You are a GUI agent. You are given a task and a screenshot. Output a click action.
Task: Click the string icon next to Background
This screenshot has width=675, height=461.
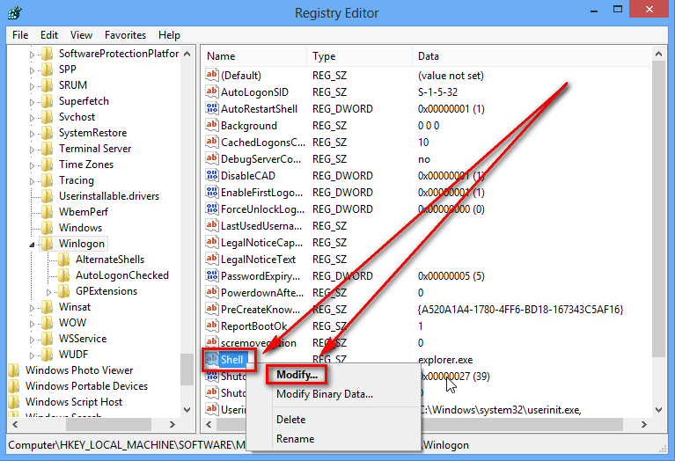coord(211,125)
